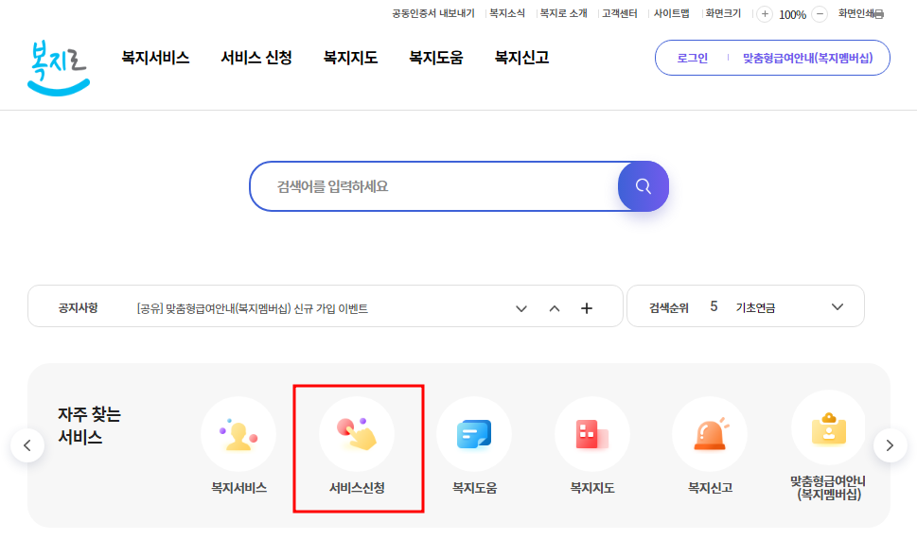The width and height of the screenshot is (917, 557).
Task: Click the 화면크기 label
Action: tap(723, 13)
